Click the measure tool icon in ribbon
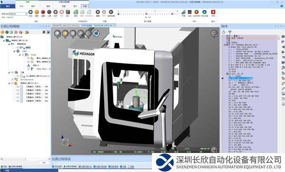This screenshot has height=172, width=285. pos(183,12)
